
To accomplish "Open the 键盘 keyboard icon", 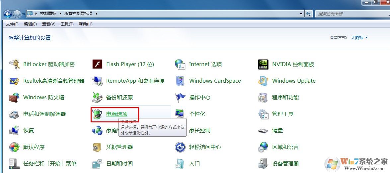I will click(263, 131).
